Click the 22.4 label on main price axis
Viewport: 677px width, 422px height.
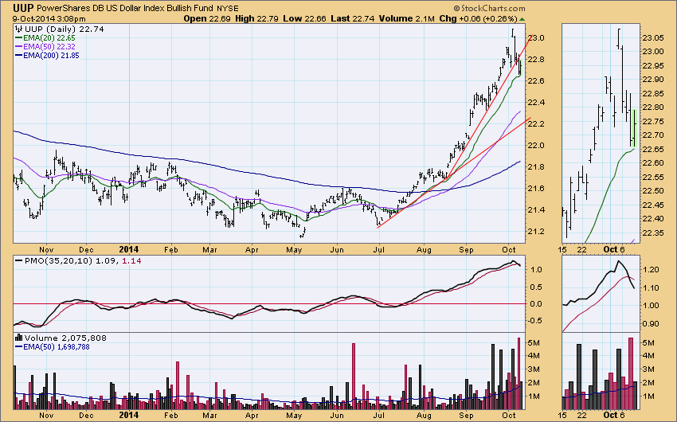tap(537, 103)
